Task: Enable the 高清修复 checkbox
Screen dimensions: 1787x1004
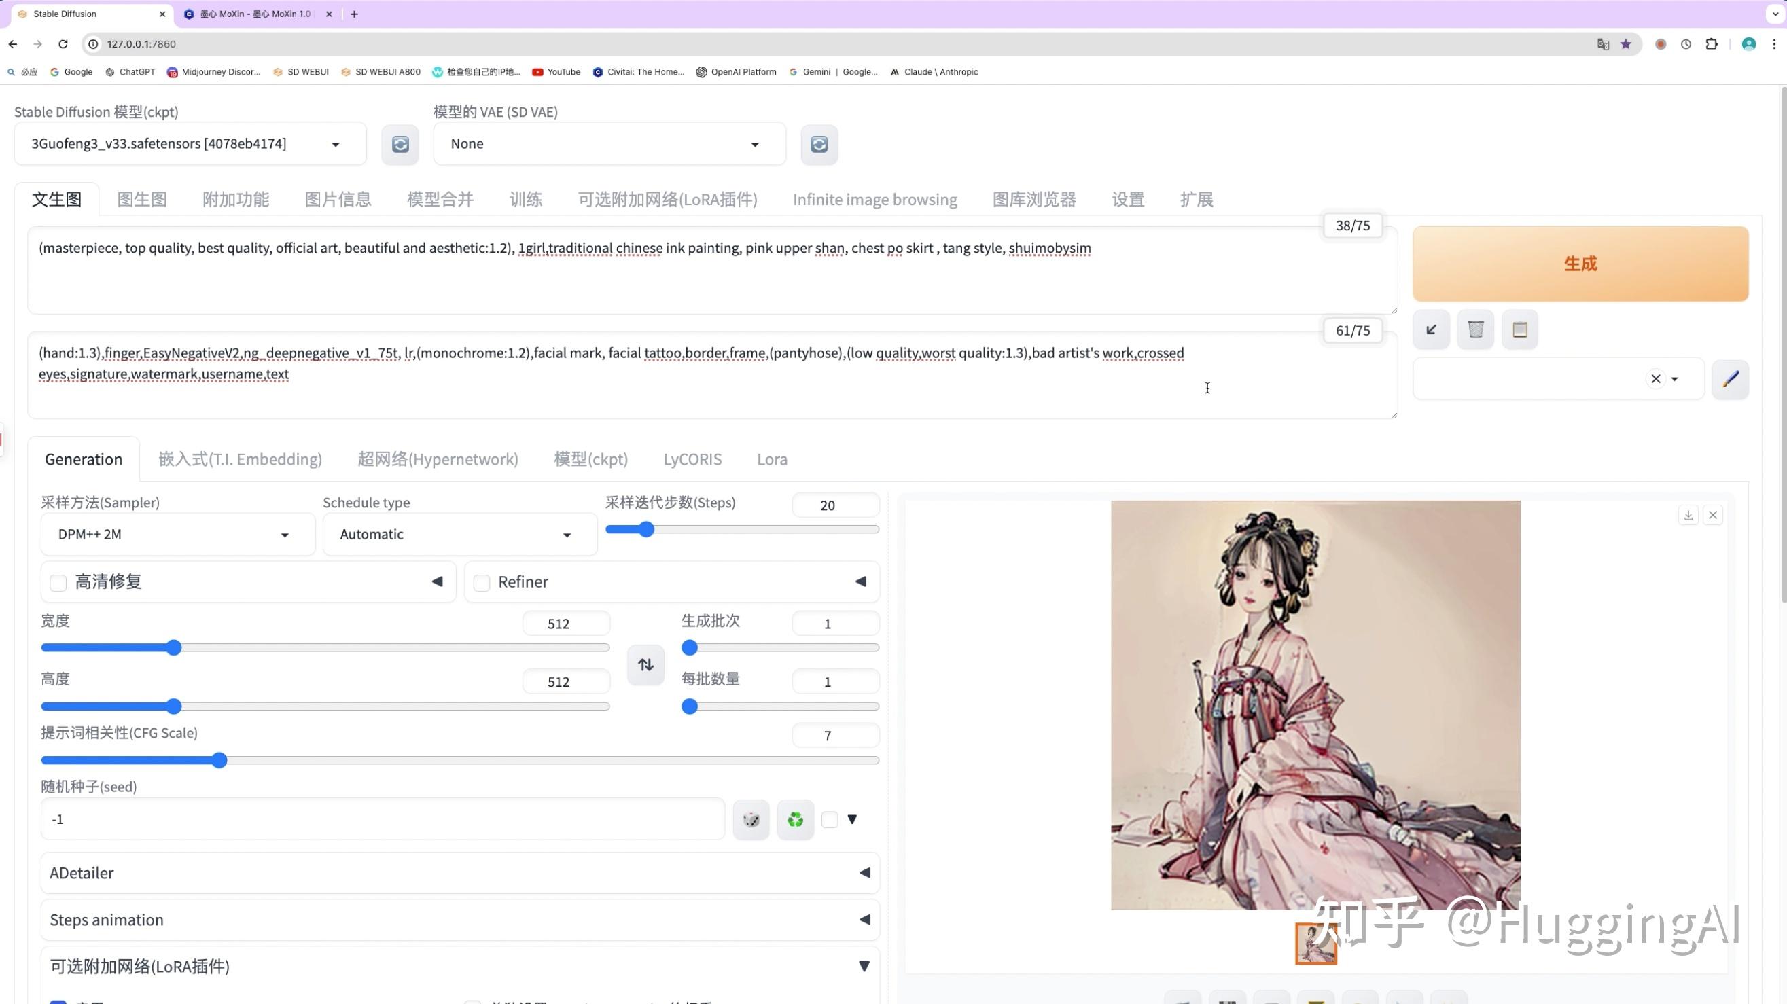Action: pos(58,582)
